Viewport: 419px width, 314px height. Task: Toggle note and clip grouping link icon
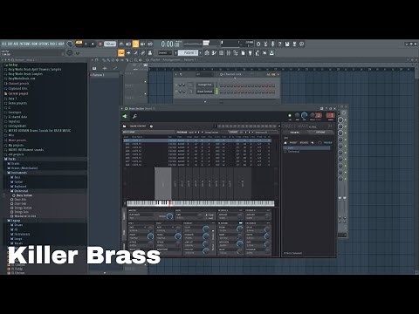142,53
